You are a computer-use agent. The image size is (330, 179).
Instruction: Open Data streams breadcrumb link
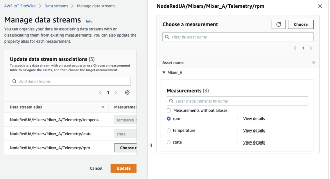(56, 6)
